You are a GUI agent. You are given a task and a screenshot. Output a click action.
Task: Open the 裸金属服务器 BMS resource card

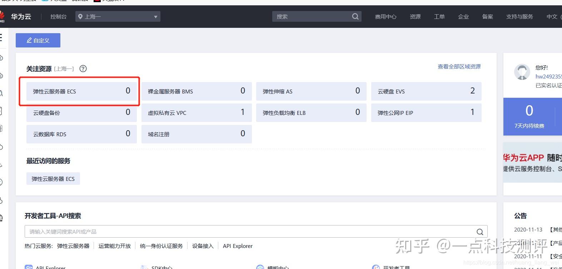pyautogui.click(x=197, y=91)
